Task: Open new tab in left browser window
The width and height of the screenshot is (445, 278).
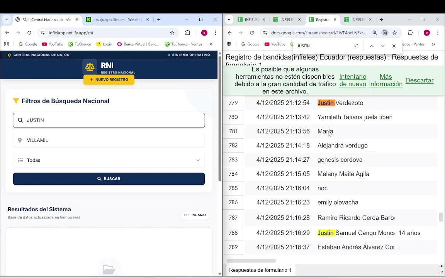Action: coord(159,20)
